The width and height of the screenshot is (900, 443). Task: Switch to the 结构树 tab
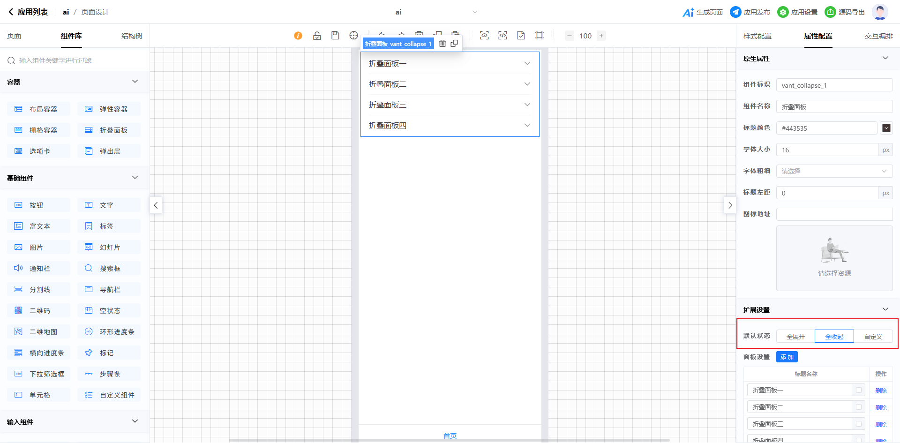pos(132,36)
